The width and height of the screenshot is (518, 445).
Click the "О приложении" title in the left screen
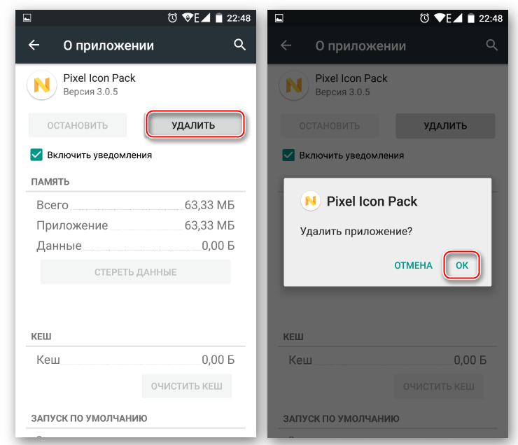click(108, 46)
